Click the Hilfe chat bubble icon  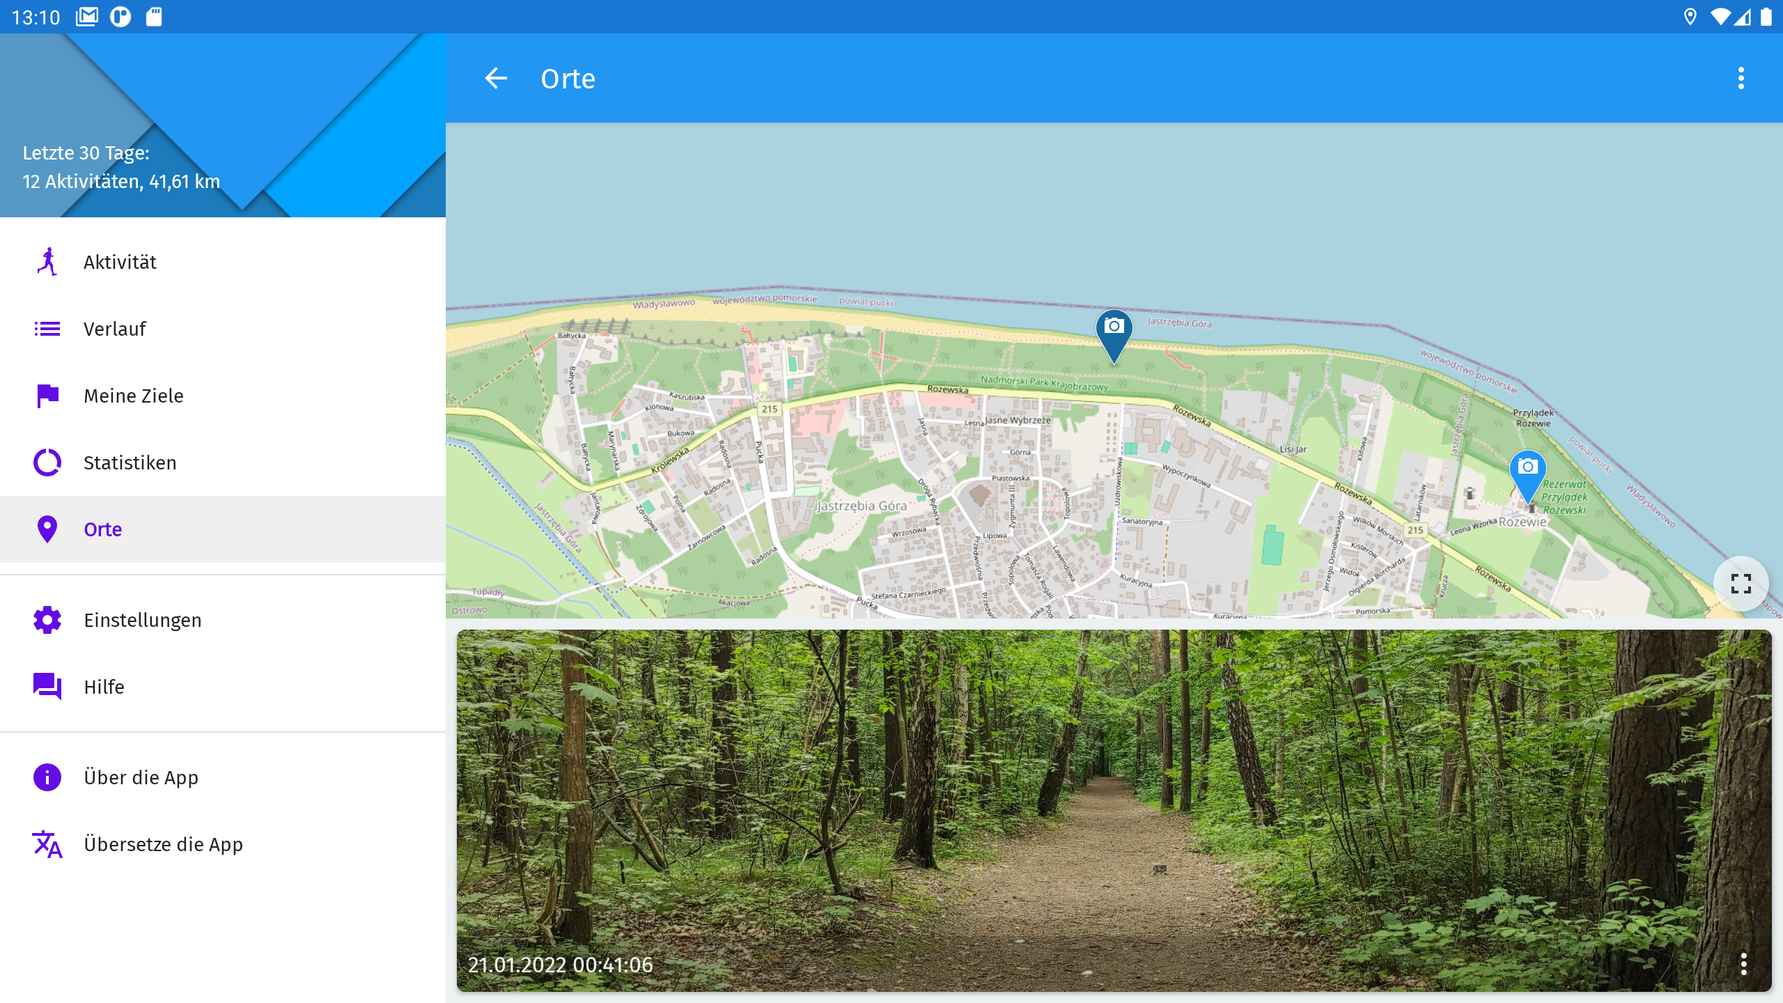pos(47,687)
